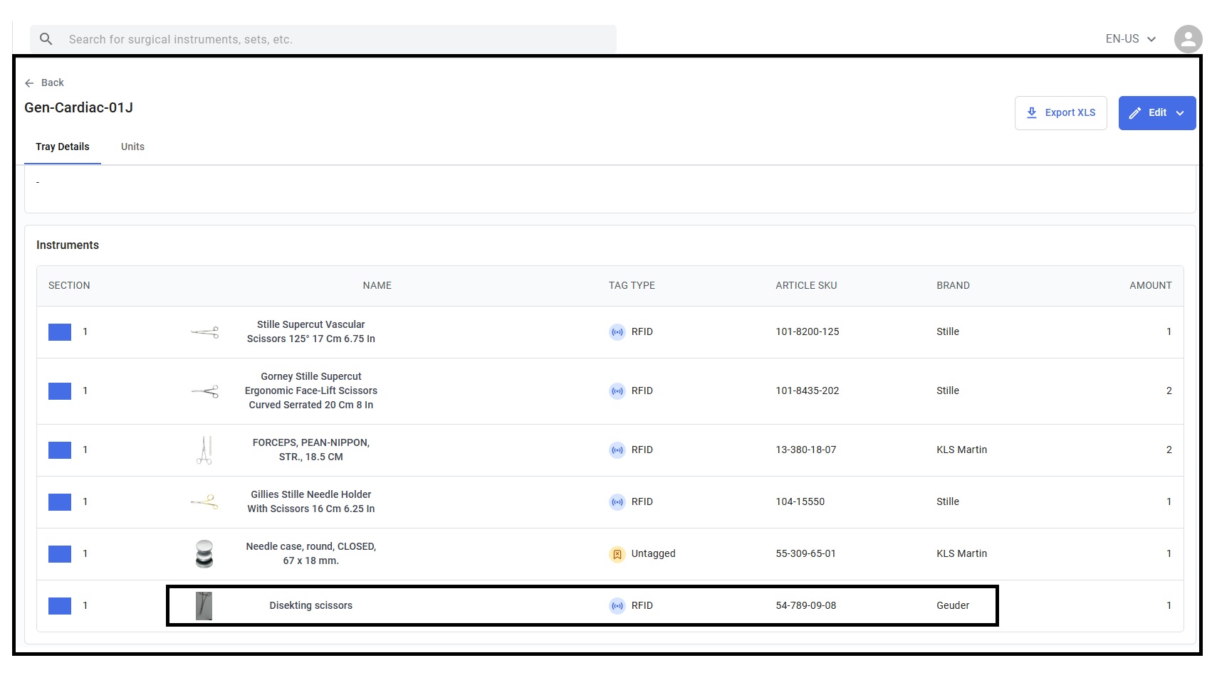The width and height of the screenshot is (1212, 680).
Task: Open FORCEPS PEAN-NIPPON thumbnail image
Action: [204, 450]
